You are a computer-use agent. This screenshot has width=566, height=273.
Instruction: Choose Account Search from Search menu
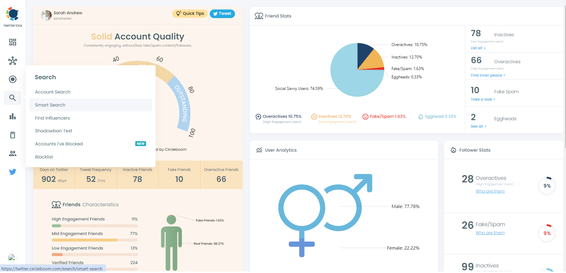(x=53, y=92)
